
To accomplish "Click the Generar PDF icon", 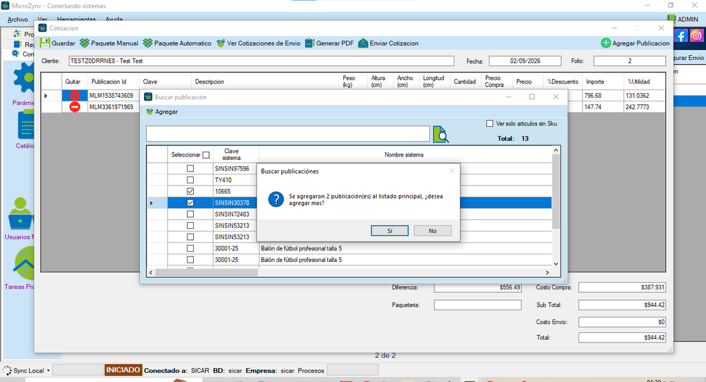I will (x=310, y=43).
